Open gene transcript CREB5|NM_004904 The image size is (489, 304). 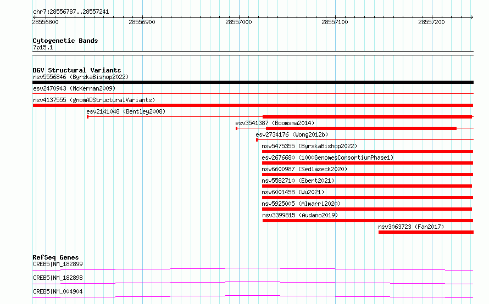point(58,291)
